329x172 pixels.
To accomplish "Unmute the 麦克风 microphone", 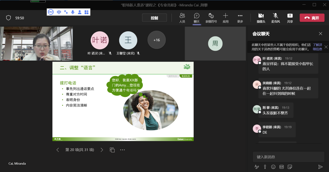I will [275, 18].
